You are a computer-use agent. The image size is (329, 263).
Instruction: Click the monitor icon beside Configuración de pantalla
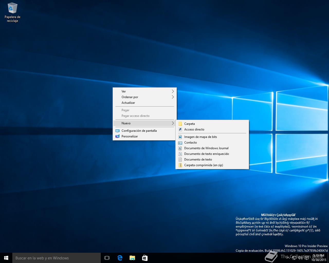[x=117, y=131]
